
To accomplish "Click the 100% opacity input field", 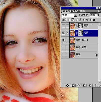I will (93, 15).
